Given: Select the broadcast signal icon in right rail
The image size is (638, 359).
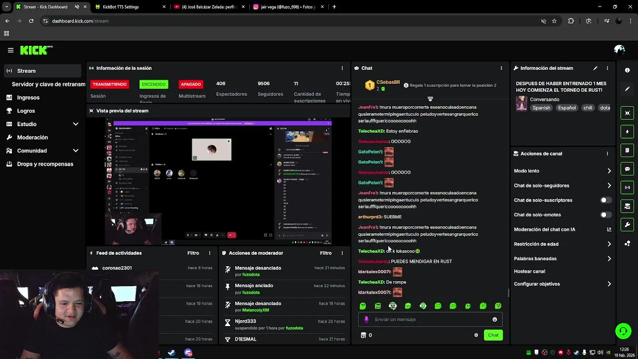Looking at the screenshot, I should click(627, 187).
